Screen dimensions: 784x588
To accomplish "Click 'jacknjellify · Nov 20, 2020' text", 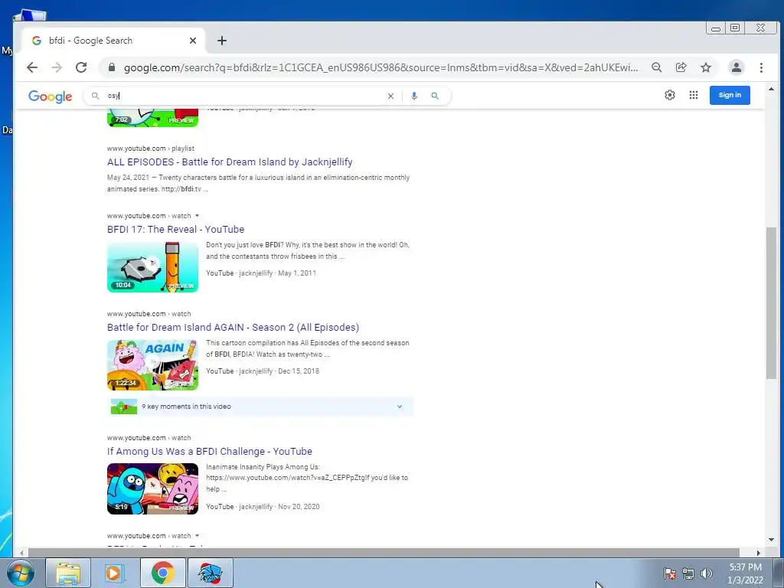I will [279, 507].
